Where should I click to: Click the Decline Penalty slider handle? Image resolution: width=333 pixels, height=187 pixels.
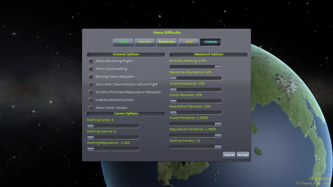point(218,147)
